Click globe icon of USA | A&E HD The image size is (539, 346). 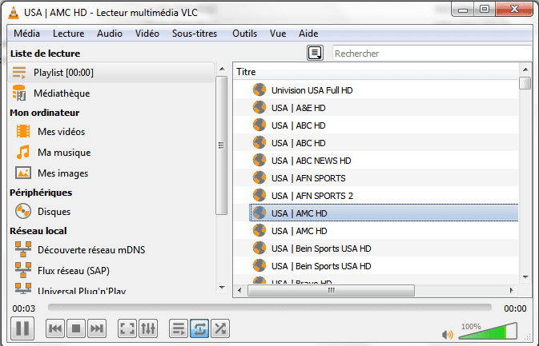tap(259, 107)
